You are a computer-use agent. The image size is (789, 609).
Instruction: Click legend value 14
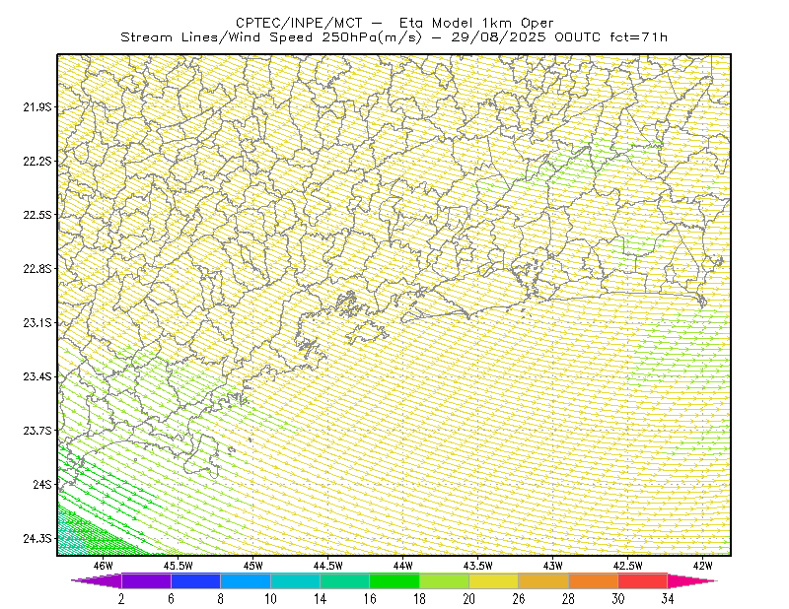320,599
